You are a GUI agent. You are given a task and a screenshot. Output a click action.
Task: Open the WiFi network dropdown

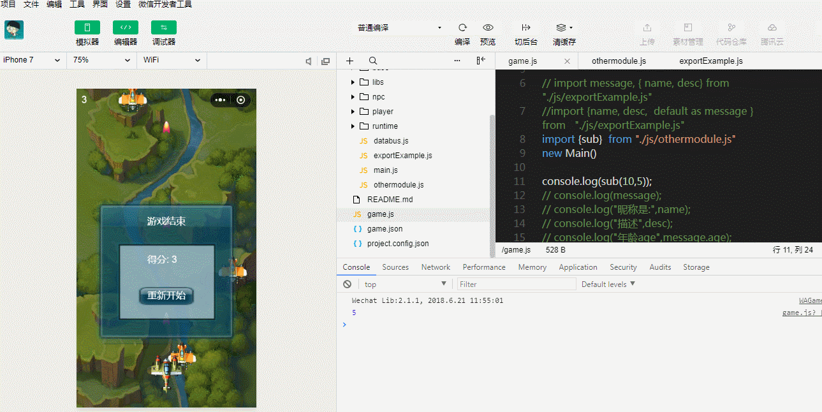[x=172, y=60]
